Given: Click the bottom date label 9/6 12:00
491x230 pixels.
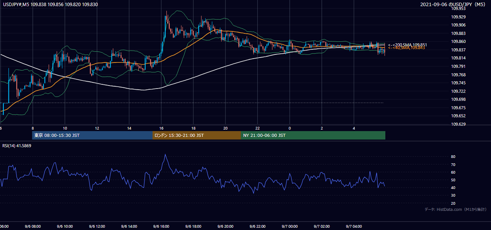Looking at the screenshot, I should 97,227.
